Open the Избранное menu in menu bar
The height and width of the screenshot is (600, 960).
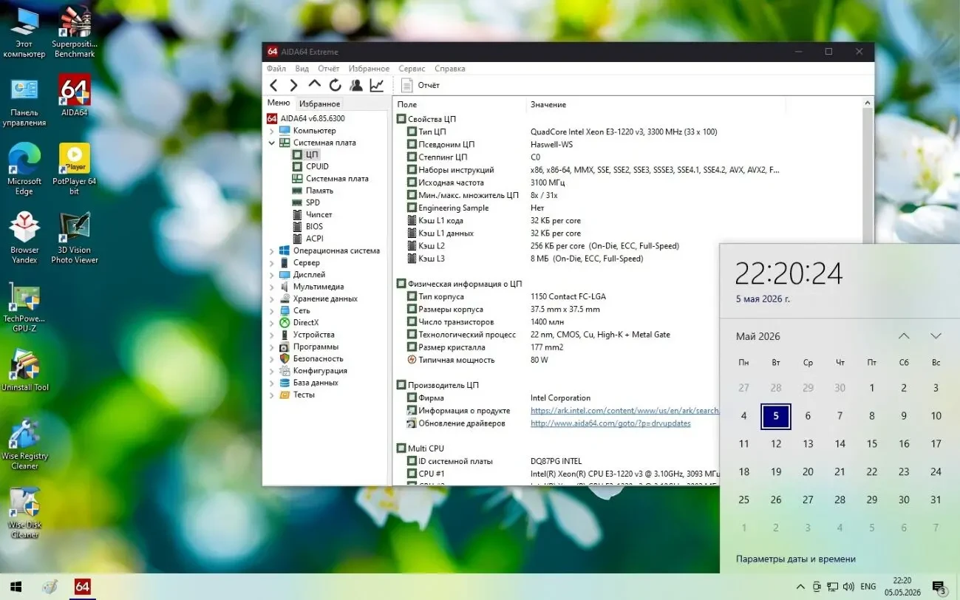(x=369, y=68)
